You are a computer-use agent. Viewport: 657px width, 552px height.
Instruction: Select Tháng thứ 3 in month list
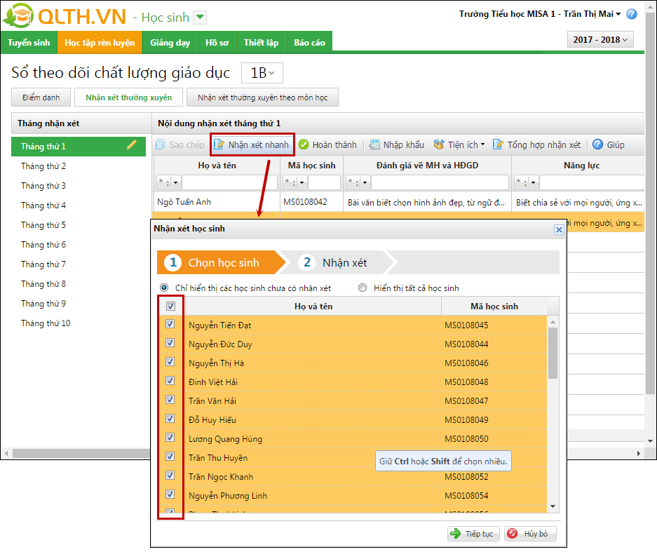[x=79, y=186]
